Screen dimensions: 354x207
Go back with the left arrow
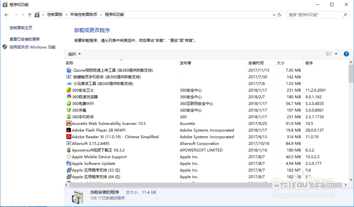point(6,15)
